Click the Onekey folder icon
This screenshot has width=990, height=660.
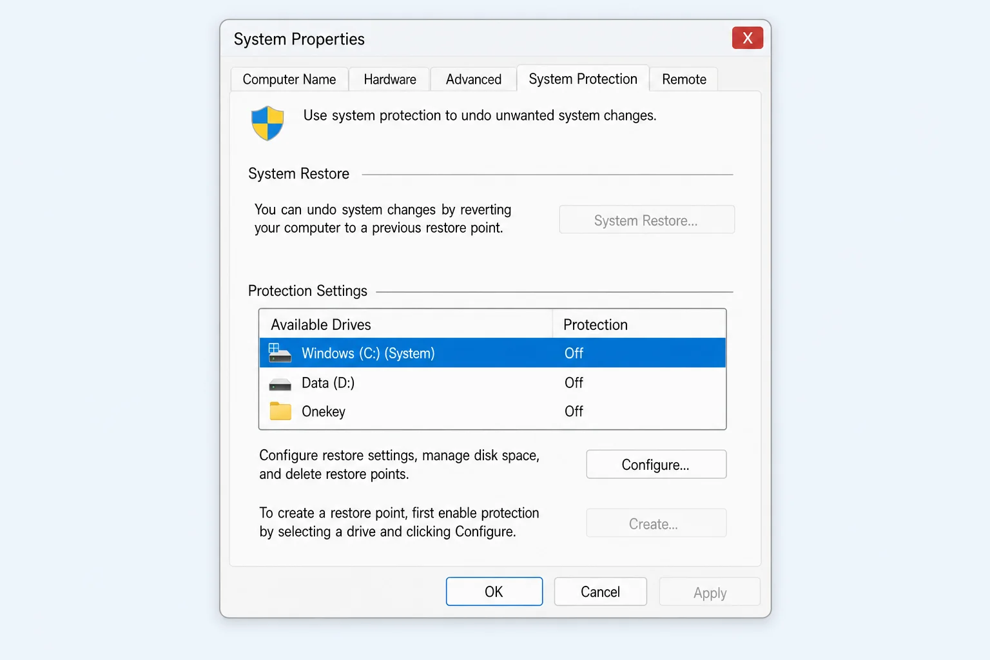[x=280, y=411]
